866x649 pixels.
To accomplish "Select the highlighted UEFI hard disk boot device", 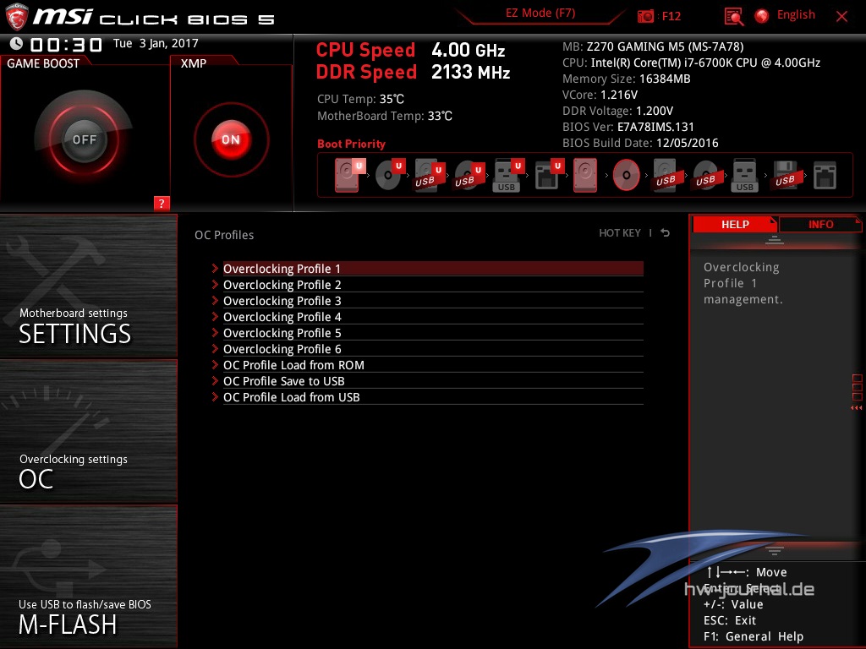I will (x=349, y=175).
